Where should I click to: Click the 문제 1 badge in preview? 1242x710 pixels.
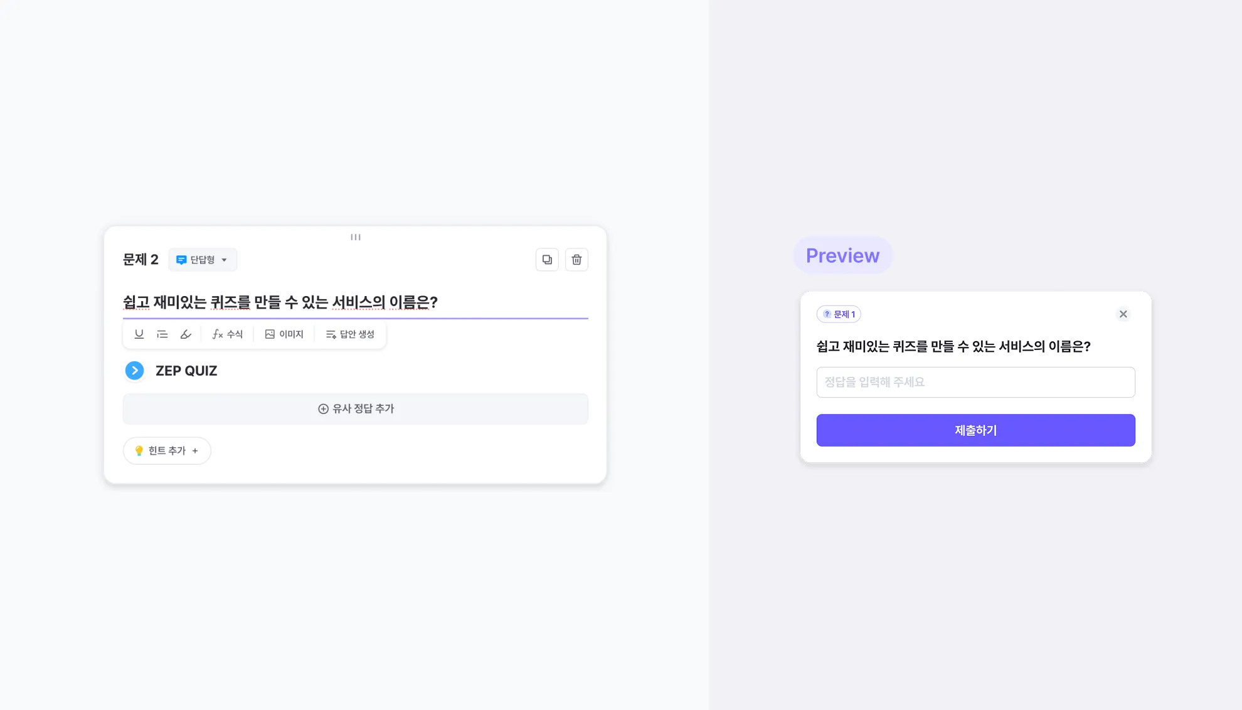[839, 314]
